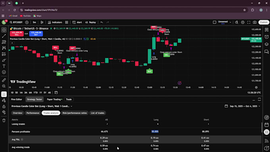Click the blue BUY price button
270x152 pixels.
click(36, 33)
